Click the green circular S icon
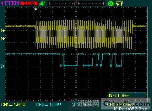The height and width of the screenshot is (111, 152). [111, 3]
